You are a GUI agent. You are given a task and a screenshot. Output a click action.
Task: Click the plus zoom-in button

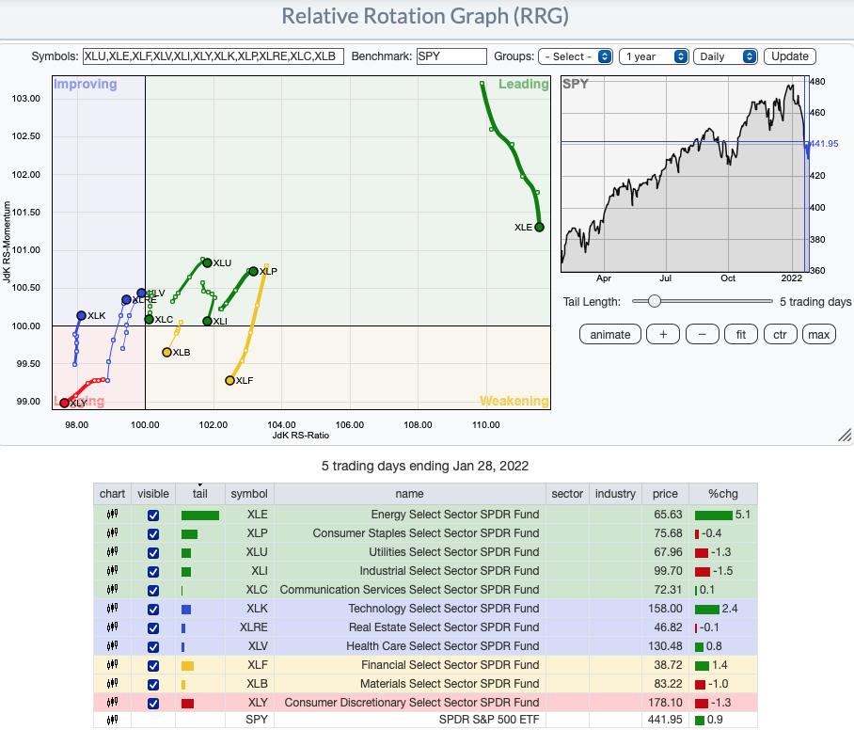pyautogui.click(x=663, y=334)
